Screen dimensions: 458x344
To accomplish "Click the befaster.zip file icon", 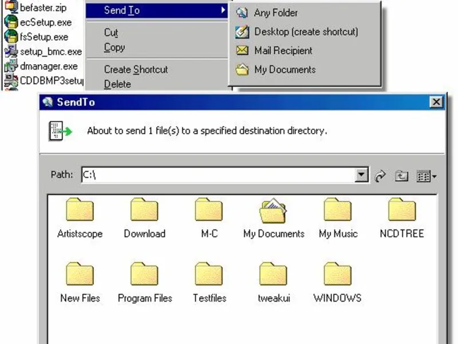I will (x=11, y=7).
